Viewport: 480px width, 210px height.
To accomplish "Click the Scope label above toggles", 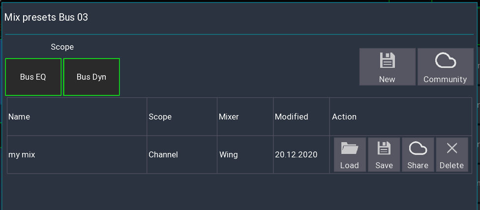I will (x=62, y=47).
